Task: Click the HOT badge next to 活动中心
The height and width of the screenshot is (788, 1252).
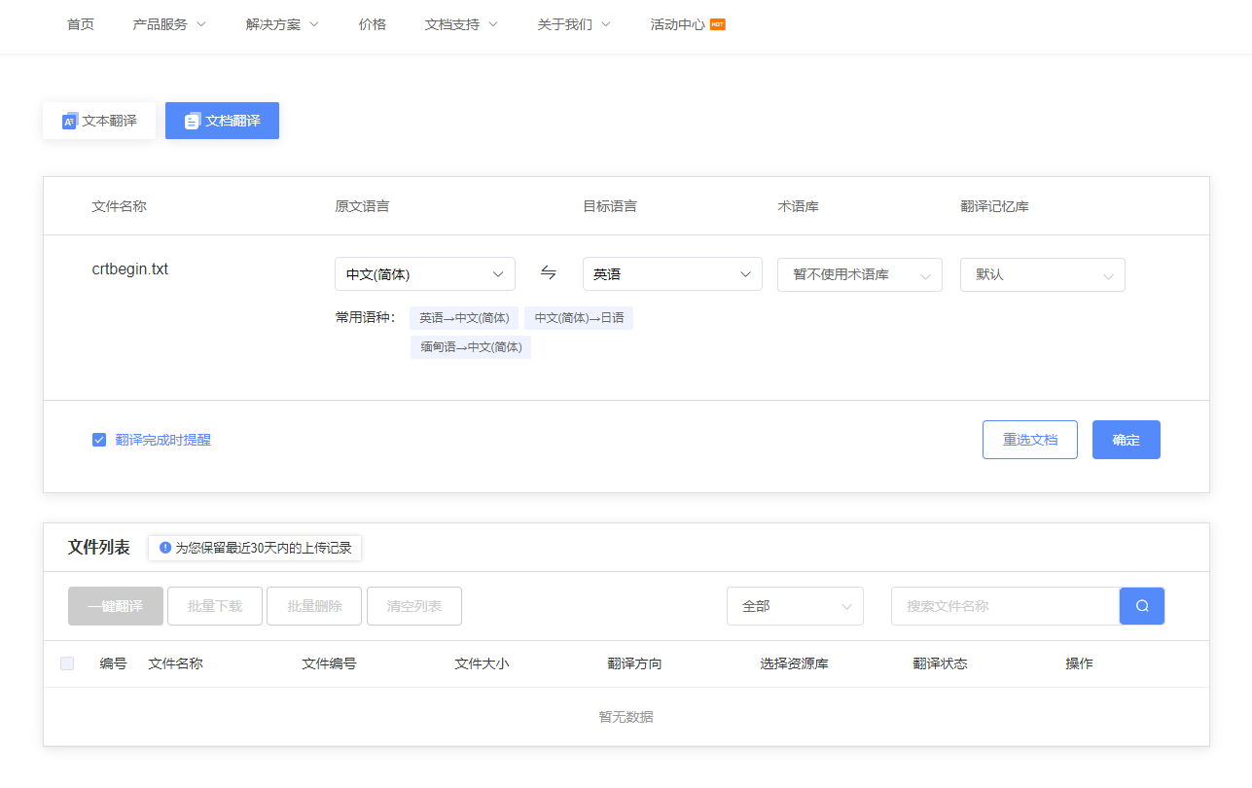Action: pyautogui.click(x=717, y=24)
